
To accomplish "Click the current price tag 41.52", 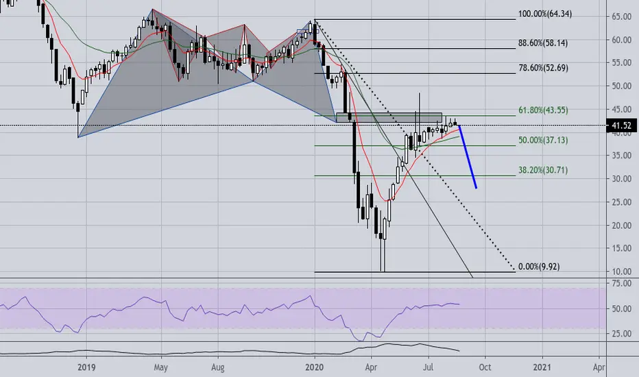I will coord(621,125).
